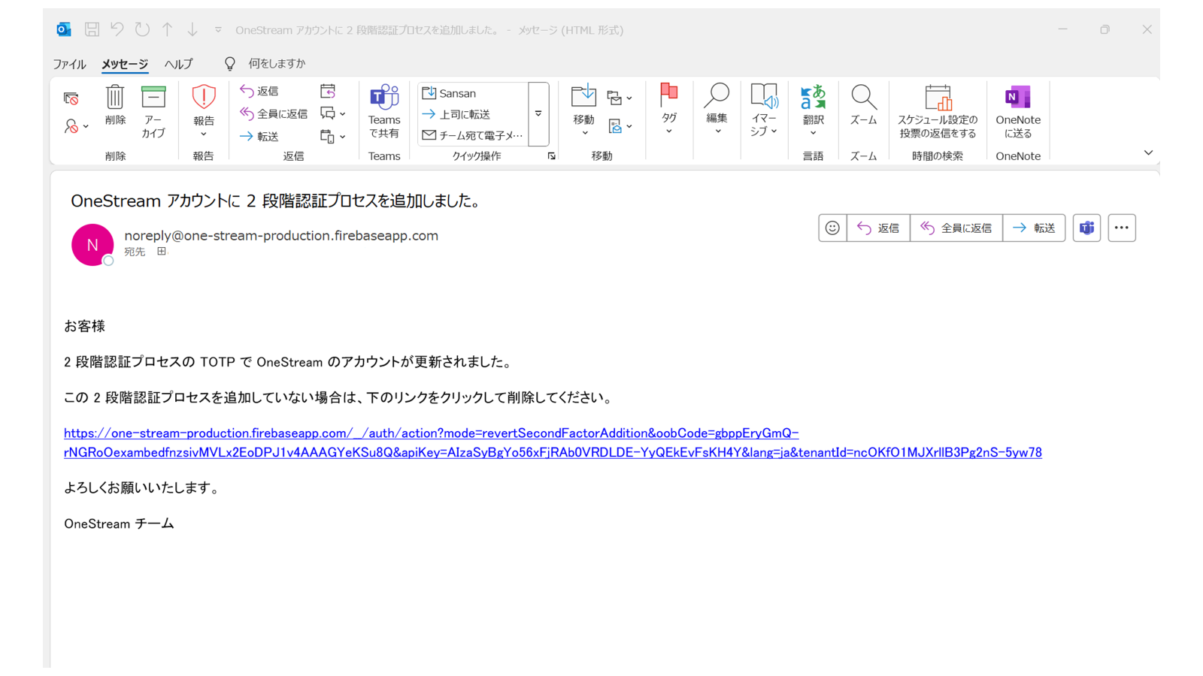Expand the Quick Steps gallery arrow
Screen dimensions: 1203x676
pyautogui.click(x=538, y=113)
